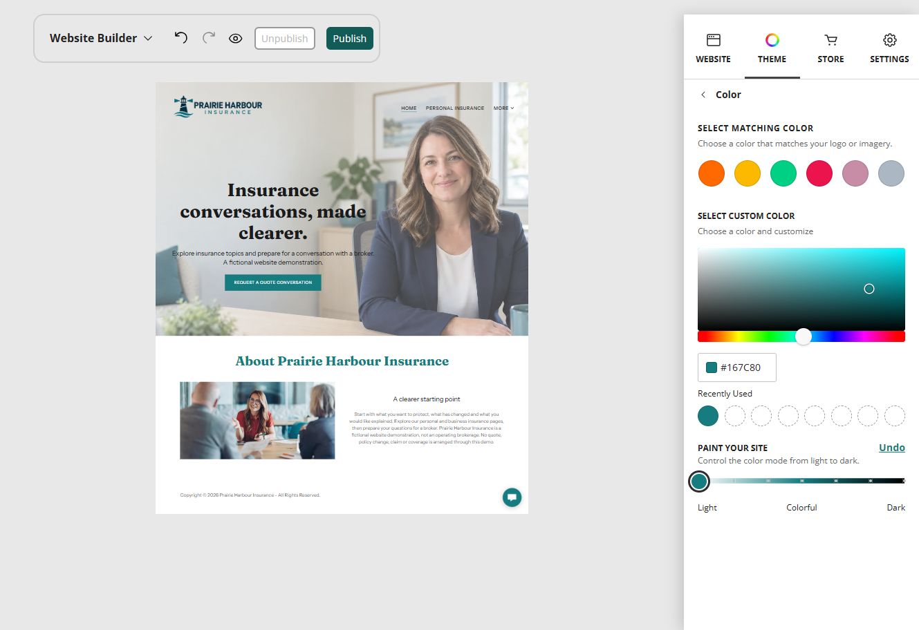Click the About section meeting photo thumbnail
The height and width of the screenshot is (630, 919).
(257, 421)
